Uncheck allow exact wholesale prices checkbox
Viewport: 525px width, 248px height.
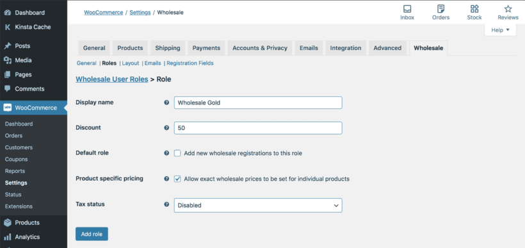click(177, 179)
